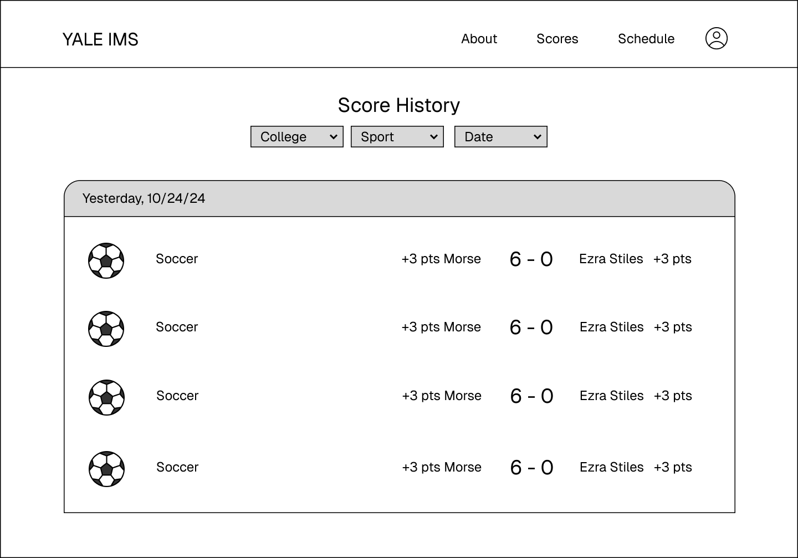This screenshot has width=798, height=558.
Task: Click the Score History heading
Action: (398, 105)
